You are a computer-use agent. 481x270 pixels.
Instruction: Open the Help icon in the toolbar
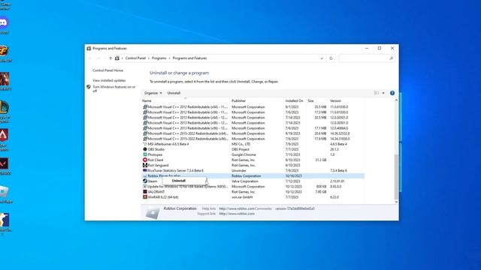392,93
